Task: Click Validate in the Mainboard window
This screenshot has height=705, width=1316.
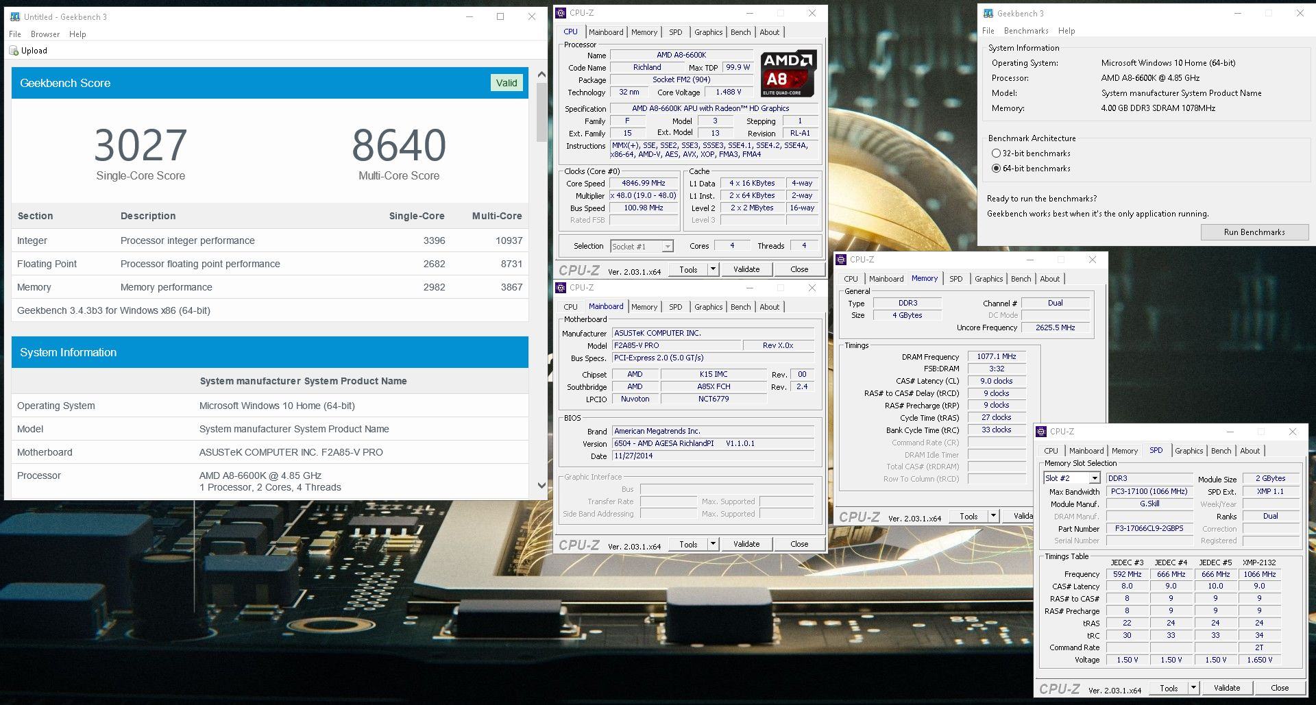Action: coord(746,544)
